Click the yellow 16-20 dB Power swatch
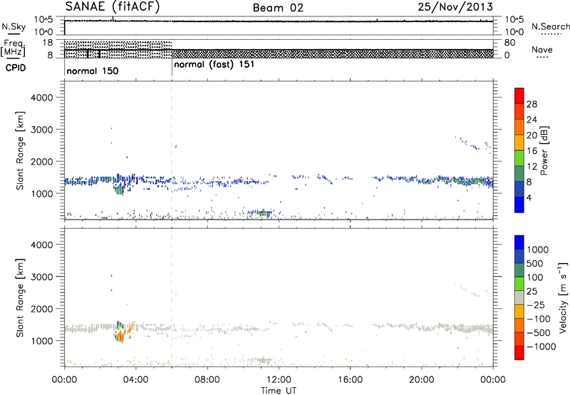 click(x=519, y=143)
